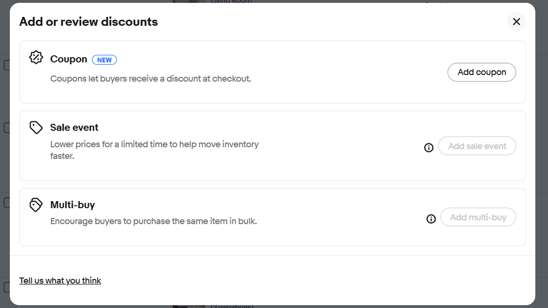The height and width of the screenshot is (308, 548).
Task: Click the Multi-buy stacked tags icon
Action: 36,205
